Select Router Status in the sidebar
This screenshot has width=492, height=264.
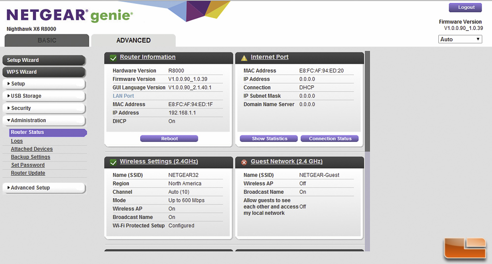click(48, 132)
